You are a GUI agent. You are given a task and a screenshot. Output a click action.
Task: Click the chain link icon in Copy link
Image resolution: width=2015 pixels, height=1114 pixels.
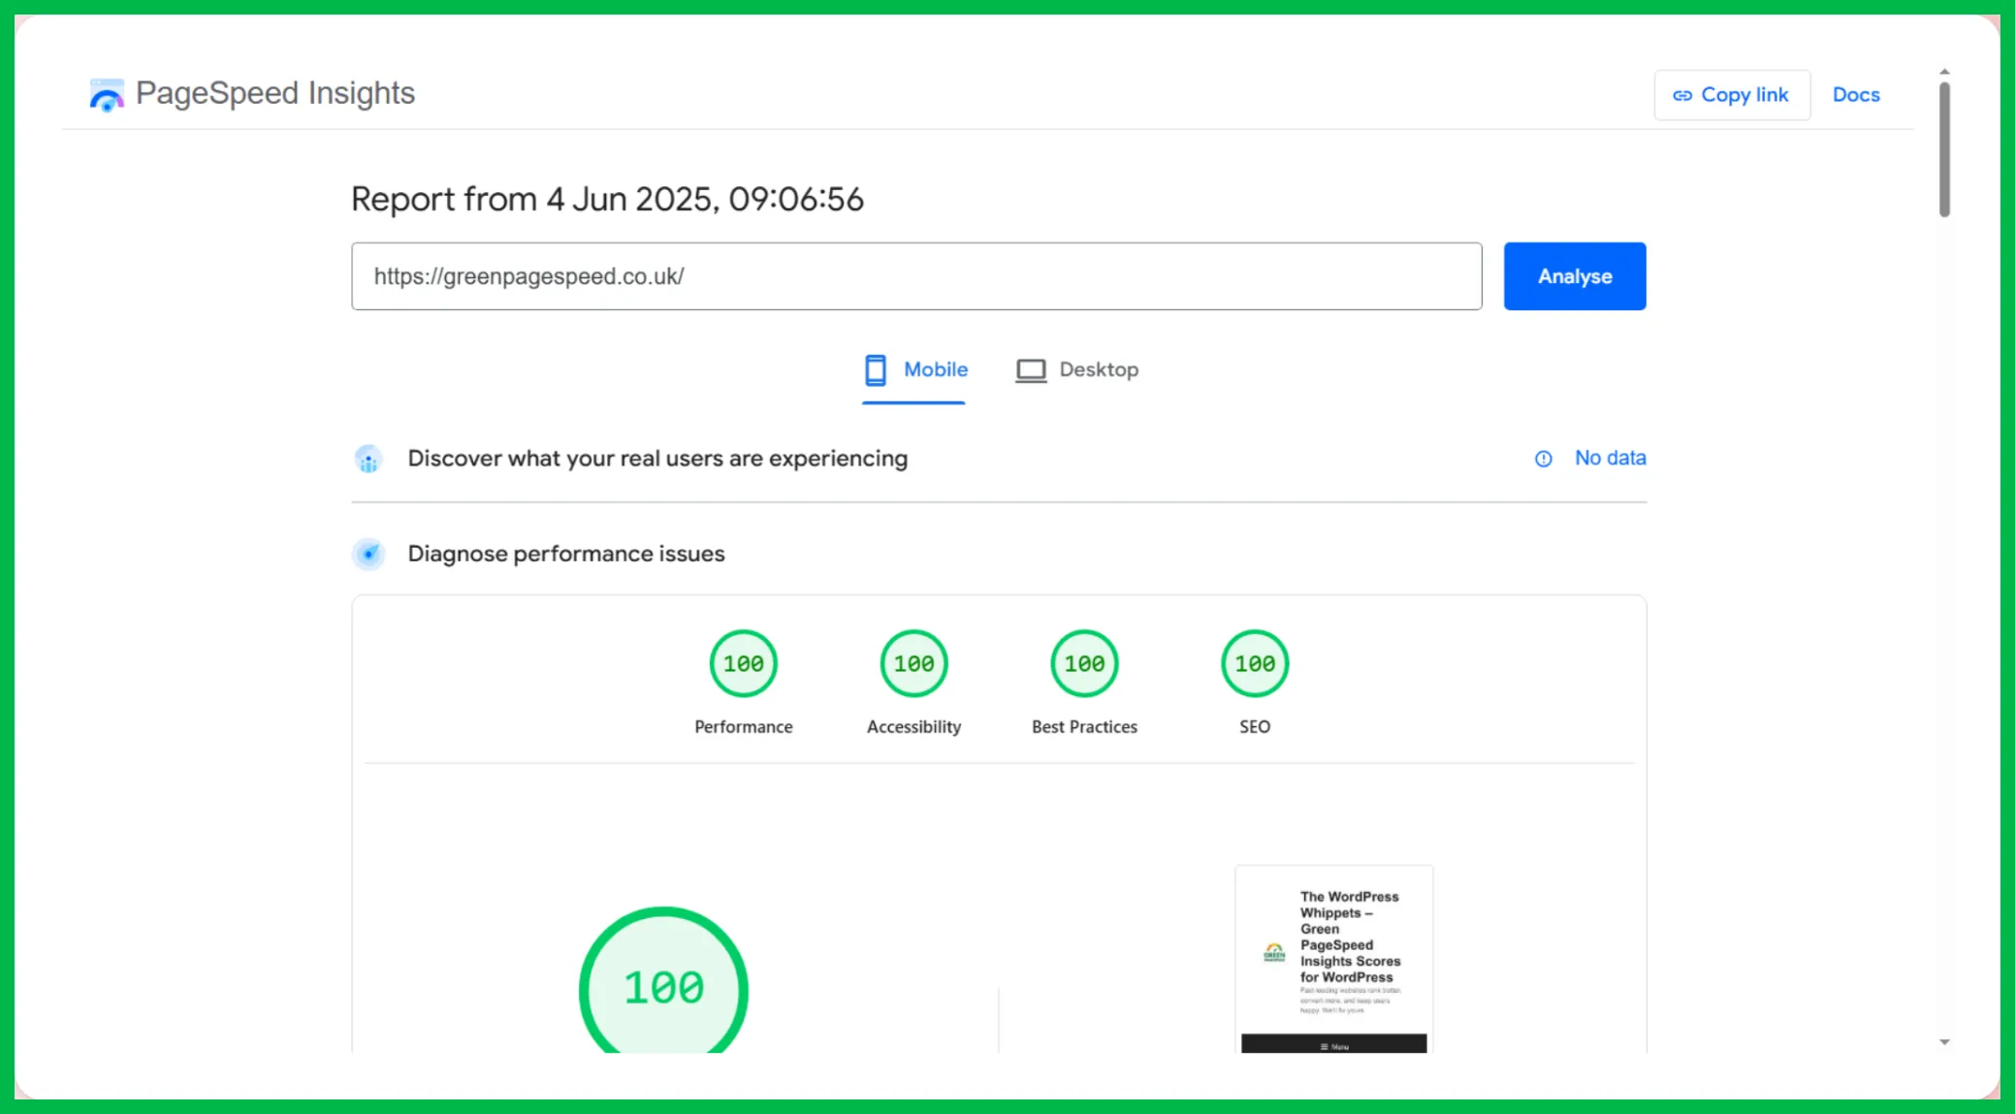point(1682,95)
